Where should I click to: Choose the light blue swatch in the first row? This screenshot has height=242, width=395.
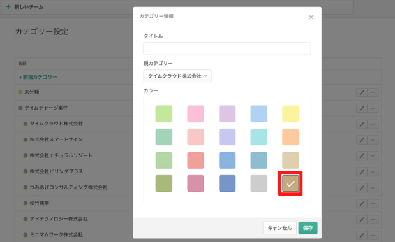258,114
